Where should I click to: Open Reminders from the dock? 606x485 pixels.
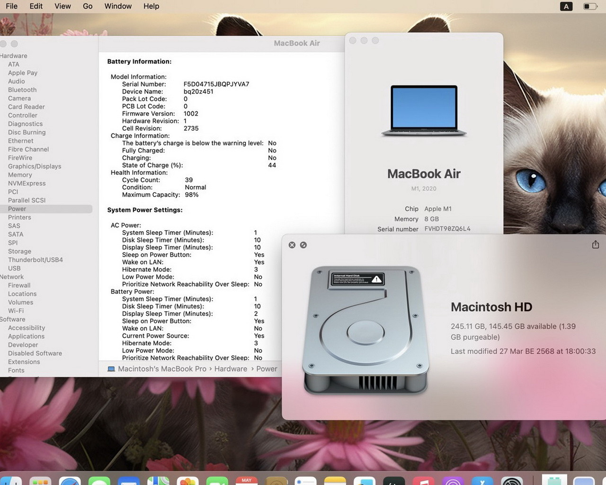tap(305, 480)
